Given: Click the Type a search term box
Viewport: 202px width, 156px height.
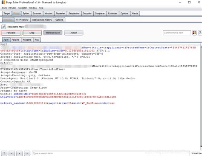Looking at the screenshot, I should point(111,153).
